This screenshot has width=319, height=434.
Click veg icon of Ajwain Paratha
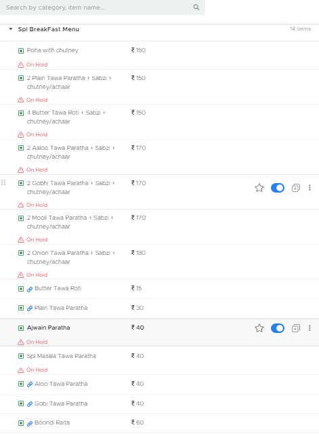21,328
